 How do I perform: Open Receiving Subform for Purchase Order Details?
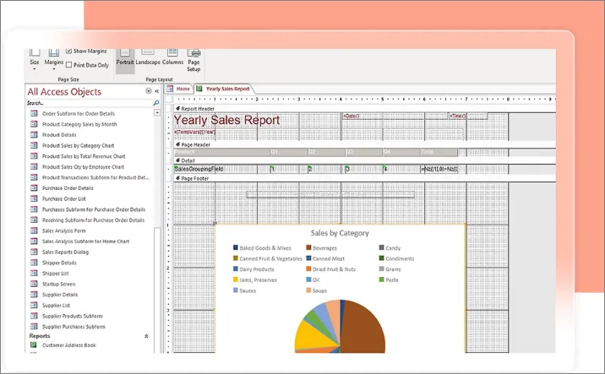[x=93, y=220]
